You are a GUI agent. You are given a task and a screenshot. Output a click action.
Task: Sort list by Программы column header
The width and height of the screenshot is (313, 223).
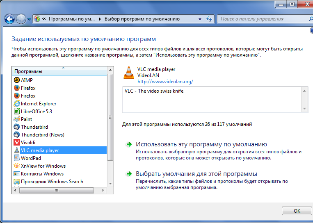point(59,71)
